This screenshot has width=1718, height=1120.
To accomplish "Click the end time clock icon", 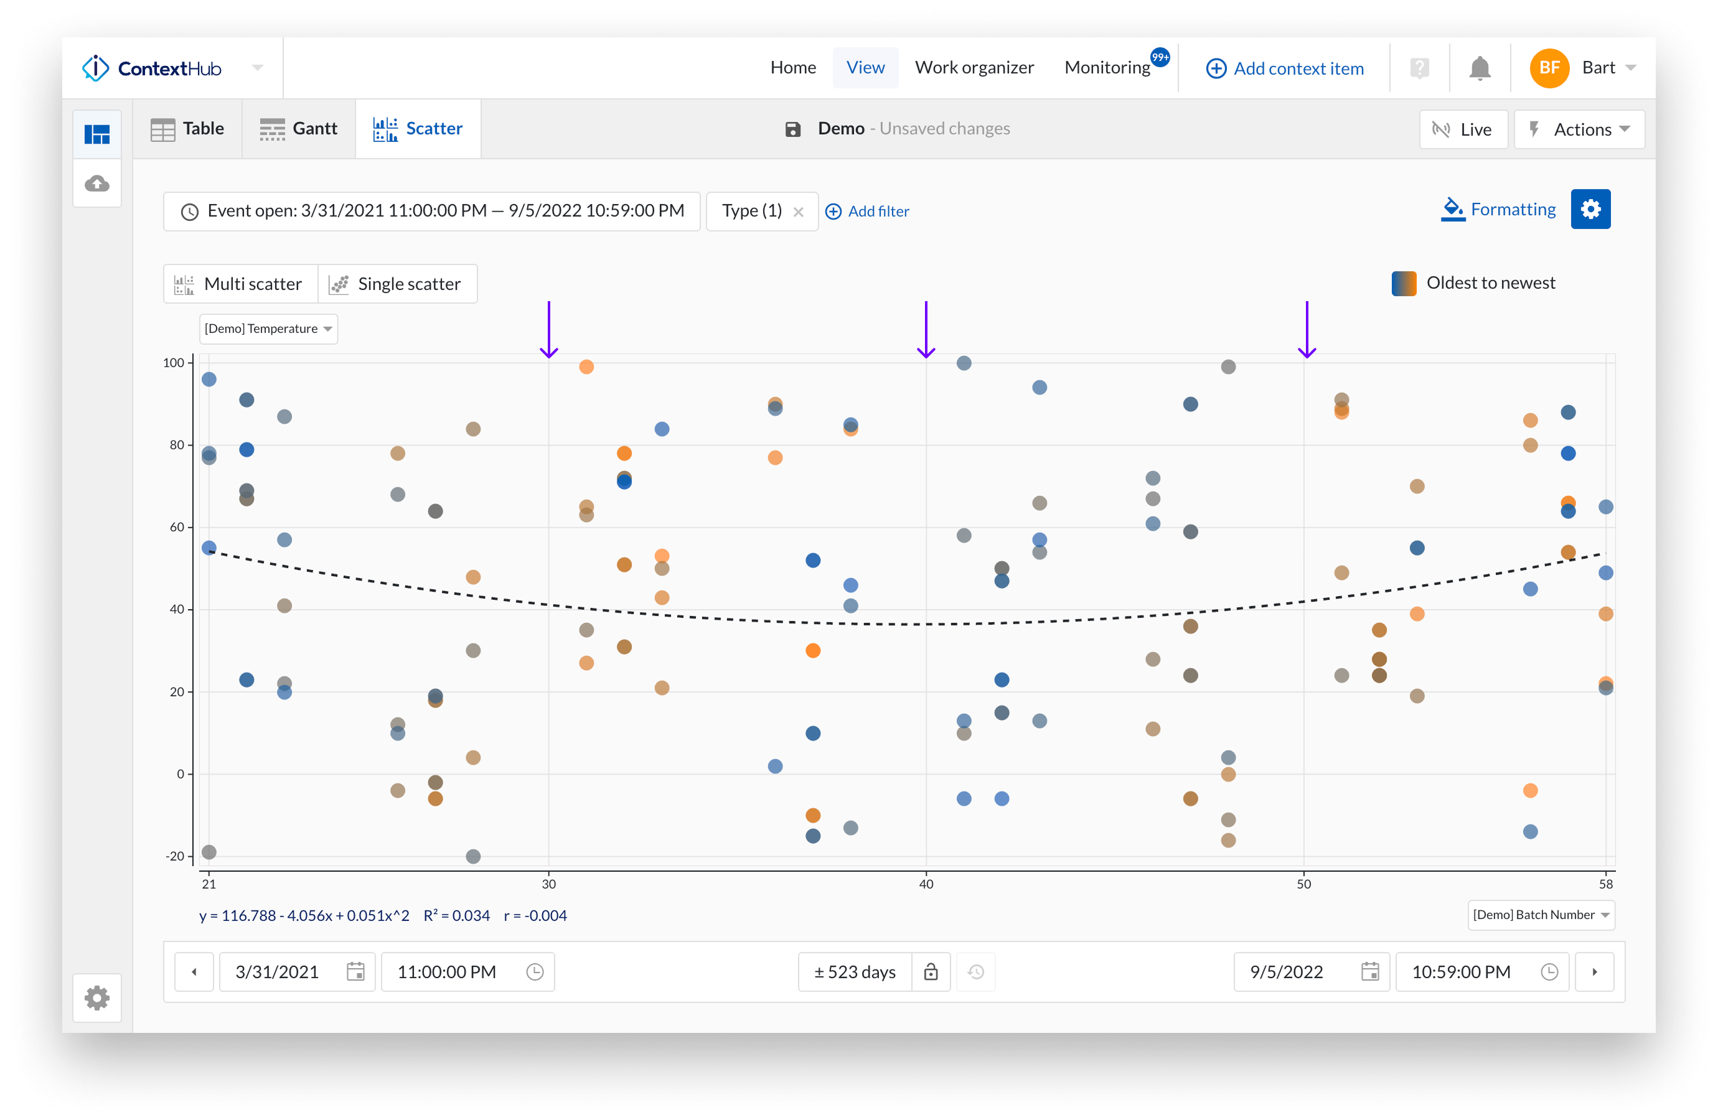I will click(1549, 971).
